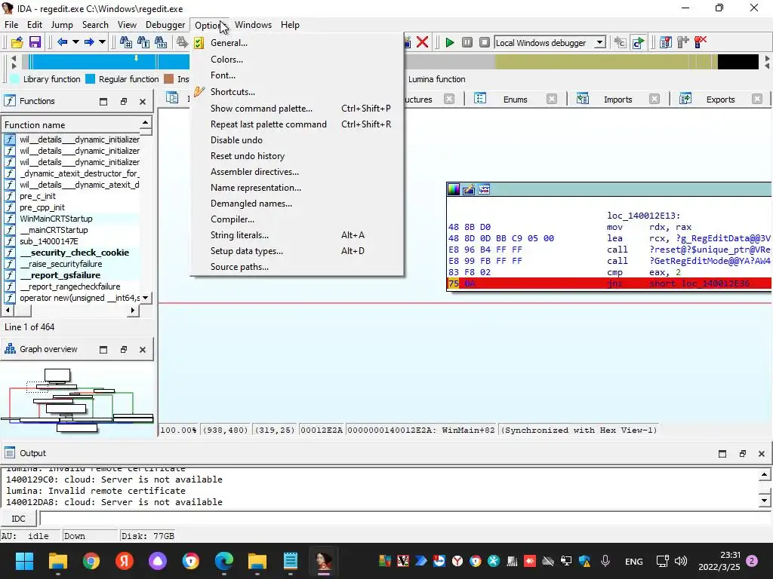Stop the debugged process
The width and height of the screenshot is (773, 579).
click(x=485, y=42)
